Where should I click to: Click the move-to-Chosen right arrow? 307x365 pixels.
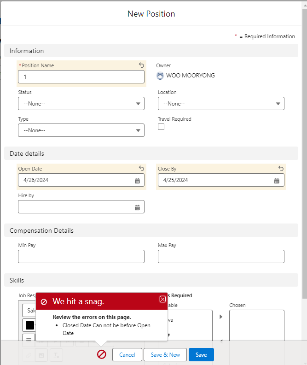click(x=220, y=317)
